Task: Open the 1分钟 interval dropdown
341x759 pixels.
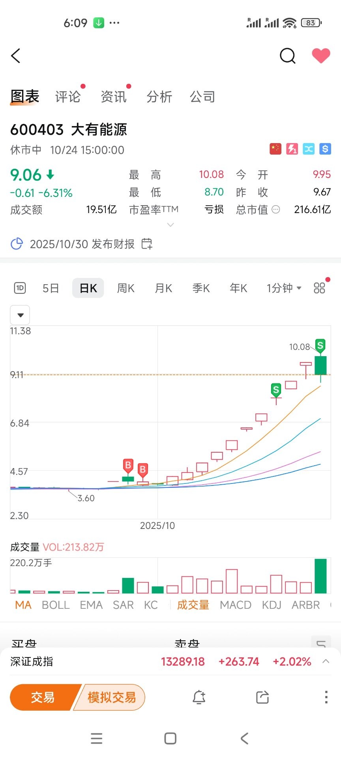Action: click(x=284, y=288)
